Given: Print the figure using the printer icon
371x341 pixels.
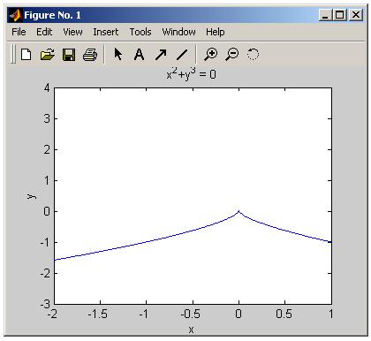Looking at the screenshot, I should (x=90, y=55).
